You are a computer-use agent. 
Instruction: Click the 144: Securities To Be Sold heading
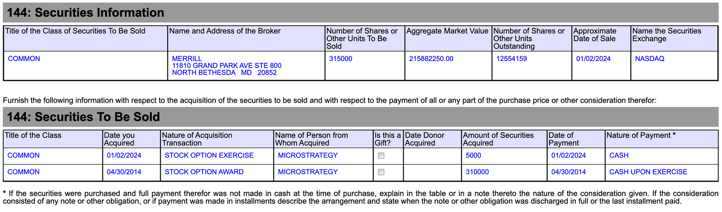83,117
